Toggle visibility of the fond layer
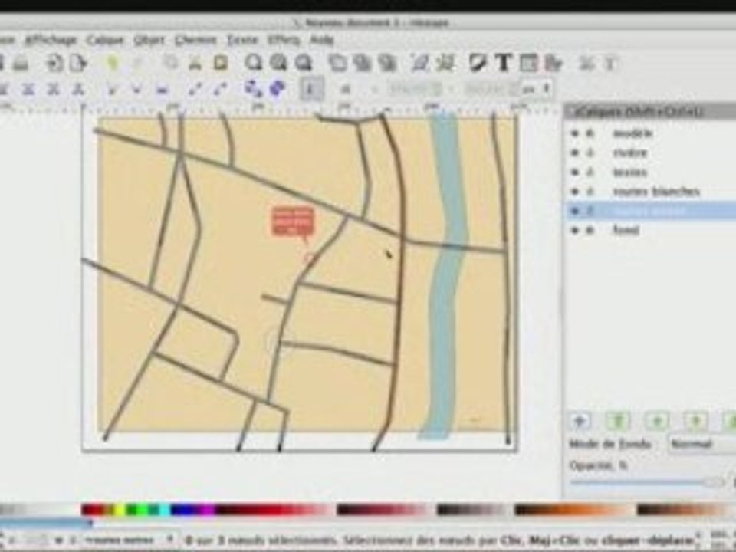Viewport: 736px width, 552px height. pyautogui.click(x=574, y=230)
